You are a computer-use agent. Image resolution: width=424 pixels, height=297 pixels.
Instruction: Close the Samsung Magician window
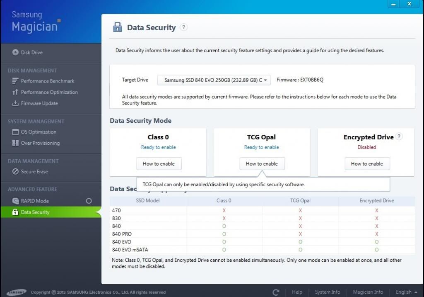(x=410, y=4)
